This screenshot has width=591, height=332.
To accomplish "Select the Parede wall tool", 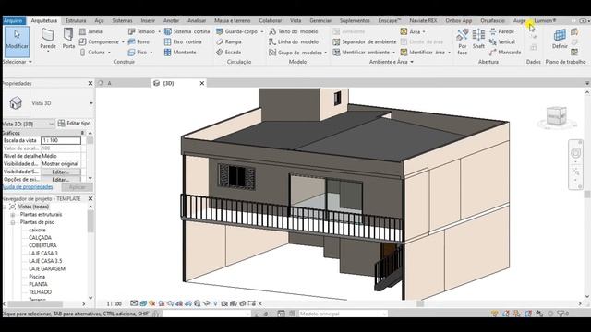I will (x=48, y=39).
